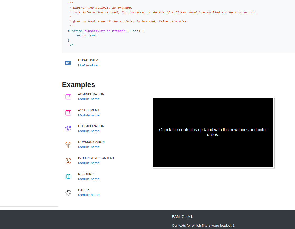Click the Interactive Content module icon
Image resolution: width=295 pixels, height=229 pixels.
tap(68, 161)
